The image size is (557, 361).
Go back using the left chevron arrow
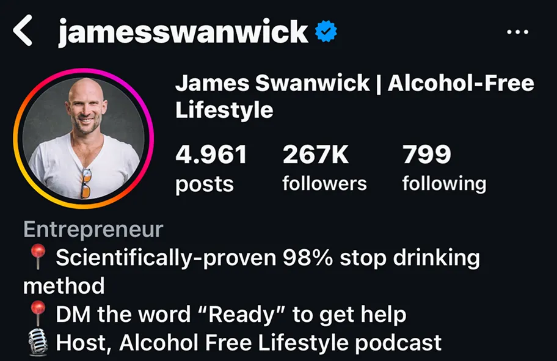pos(23,31)
